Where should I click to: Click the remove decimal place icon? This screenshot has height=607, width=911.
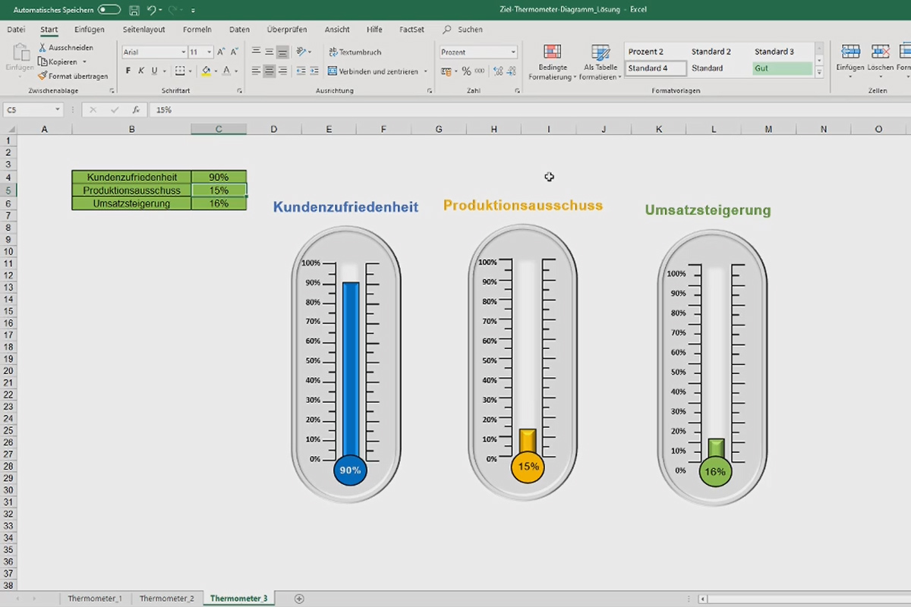[x=512, y=71]
